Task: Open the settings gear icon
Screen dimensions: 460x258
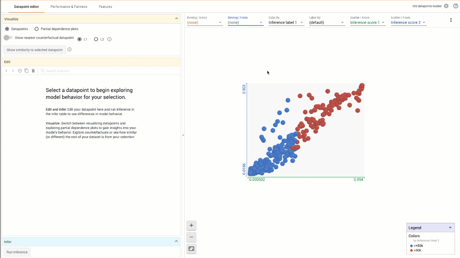Action: click(446, 6)
